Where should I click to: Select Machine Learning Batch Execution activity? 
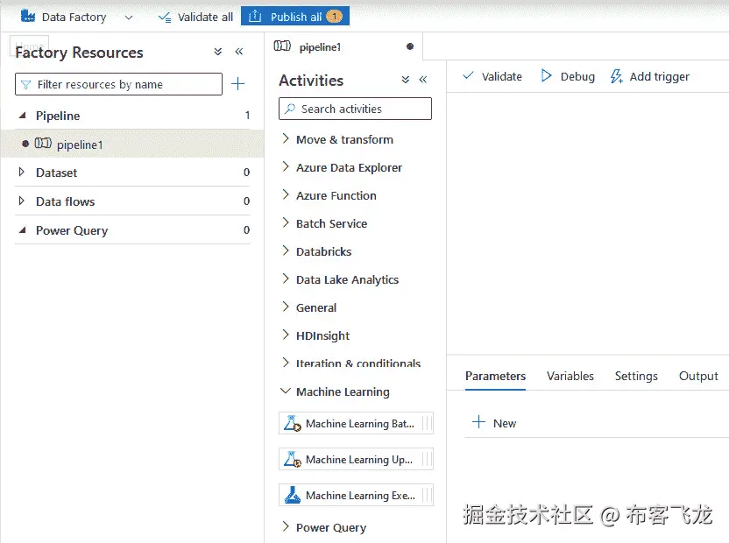click(x=356, y=424)
